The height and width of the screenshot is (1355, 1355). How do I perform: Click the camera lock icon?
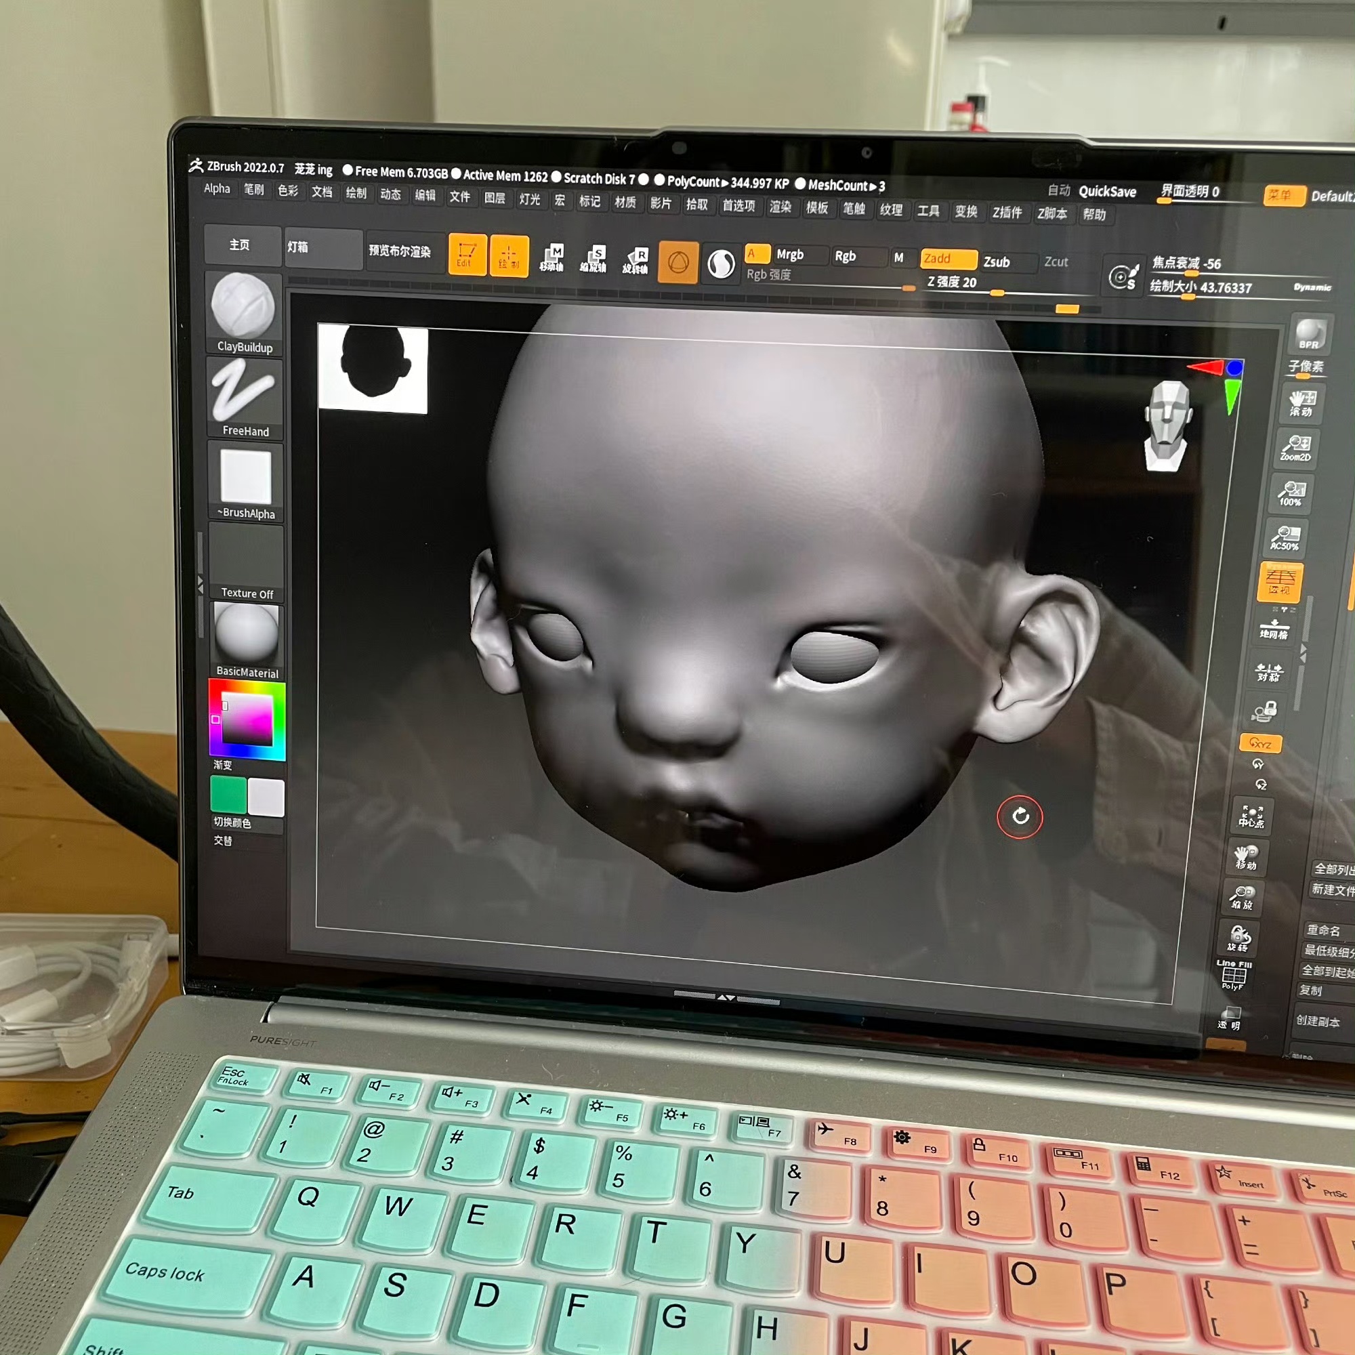click(x=1264, y=712)
